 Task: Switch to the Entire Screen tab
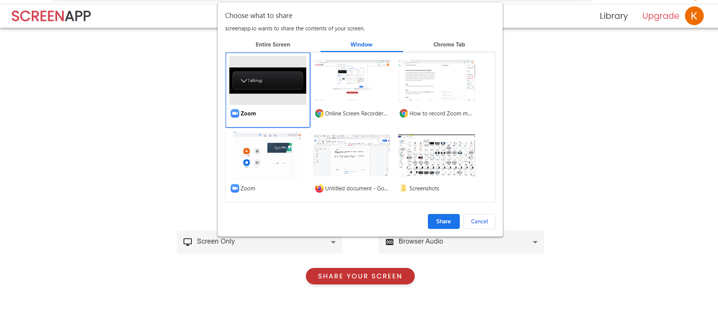coord(273,45)
